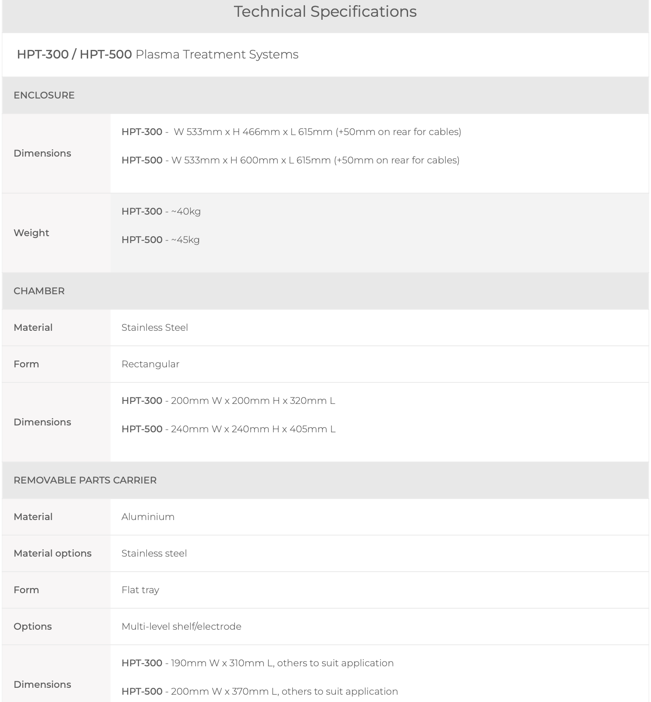
Task: Click the REMOVABLE PARTS CARRIER section header
Action: coord(85,480)
